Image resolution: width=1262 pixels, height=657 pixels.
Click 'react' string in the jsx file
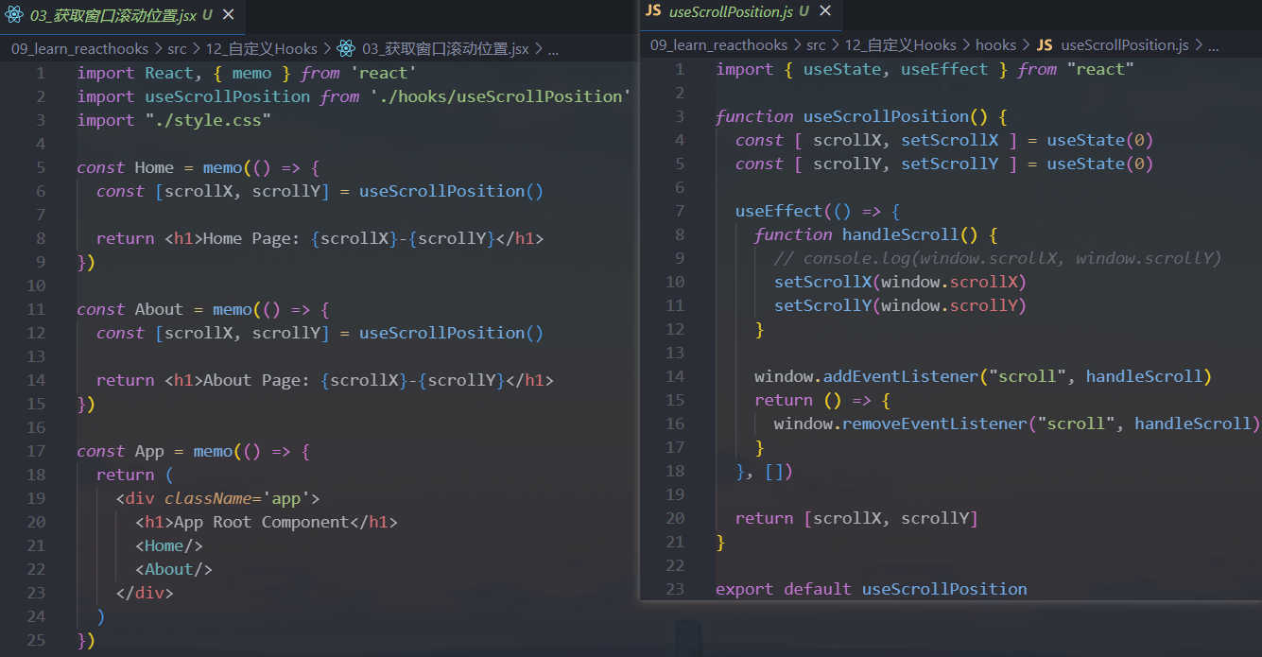point(384,73)
